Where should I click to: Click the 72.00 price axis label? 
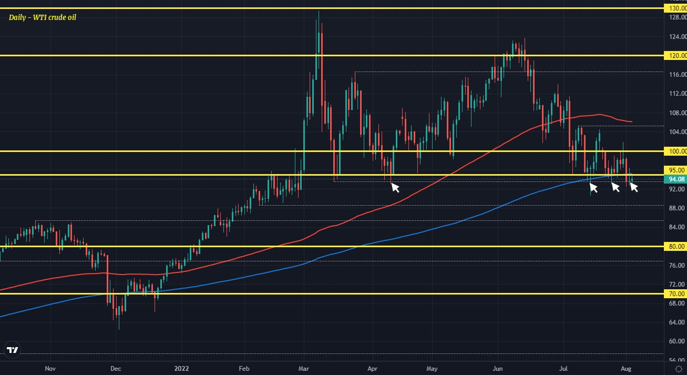point(676,284)
